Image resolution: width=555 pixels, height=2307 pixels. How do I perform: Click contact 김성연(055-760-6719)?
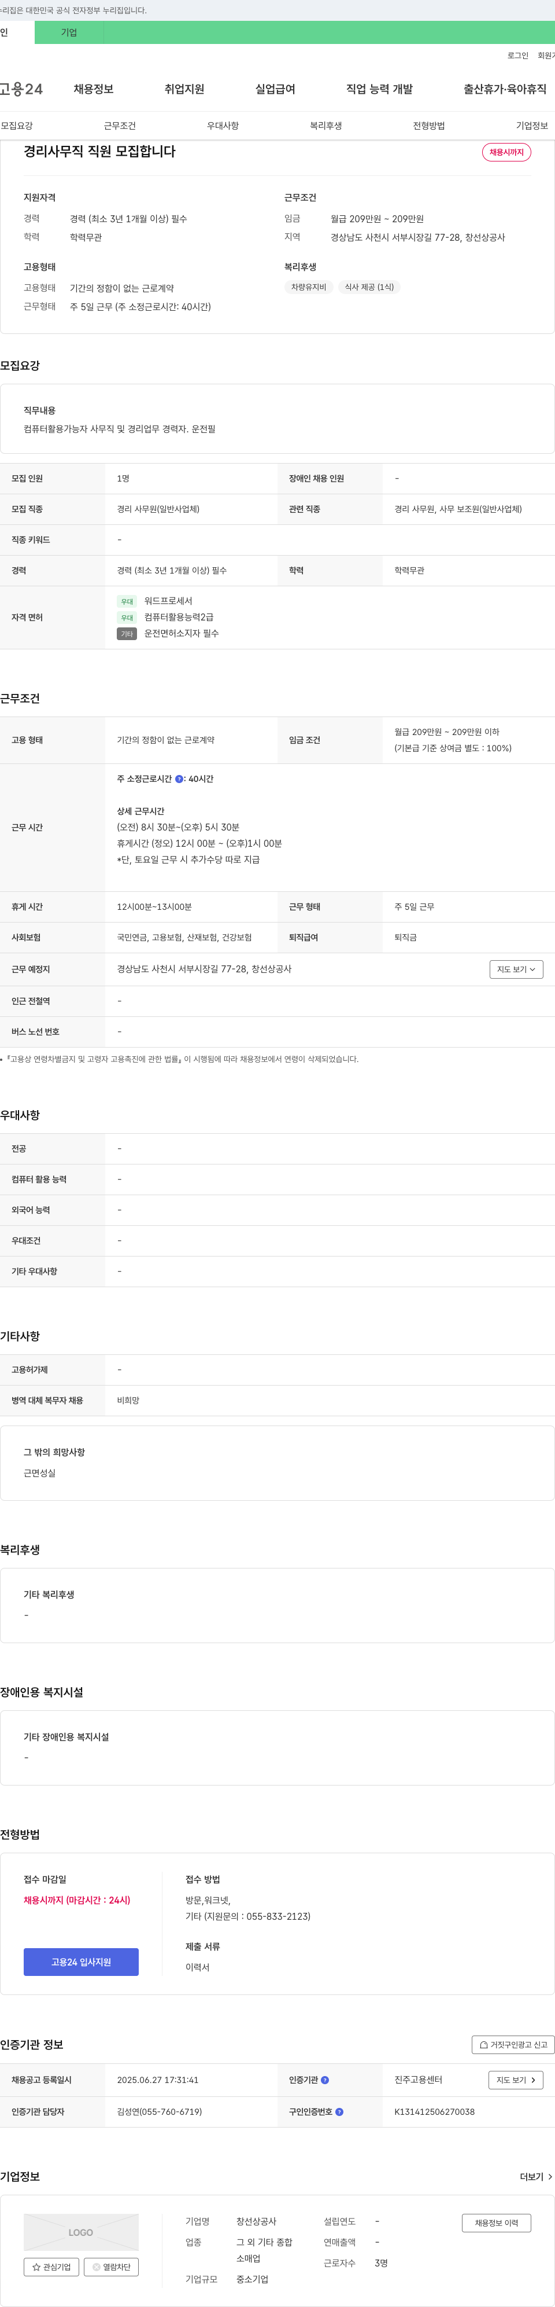click(160, 2112)
